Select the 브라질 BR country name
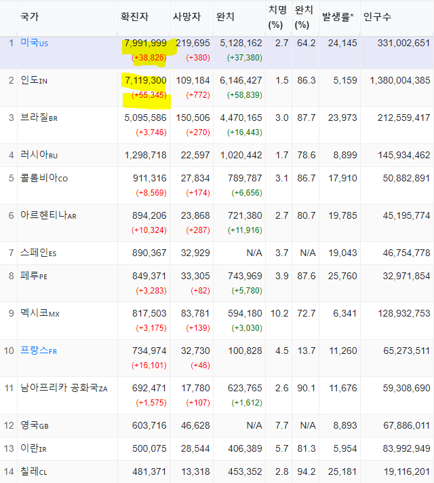The width and height of the screenshot is (434, 483). (x=39, y=118)
